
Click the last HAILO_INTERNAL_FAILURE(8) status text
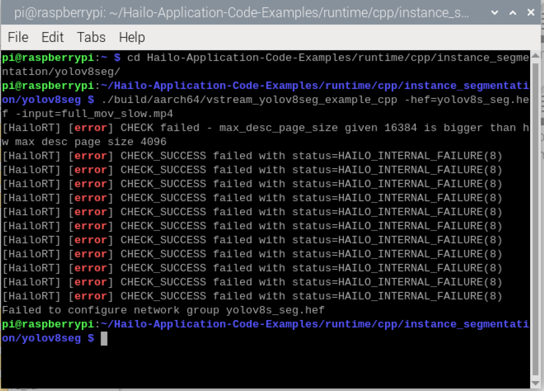[420, 296]
